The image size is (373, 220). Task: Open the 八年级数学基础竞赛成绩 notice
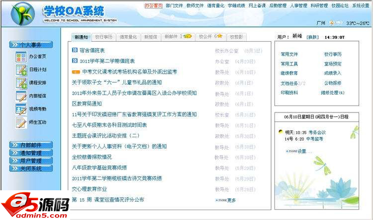(99, 168)
